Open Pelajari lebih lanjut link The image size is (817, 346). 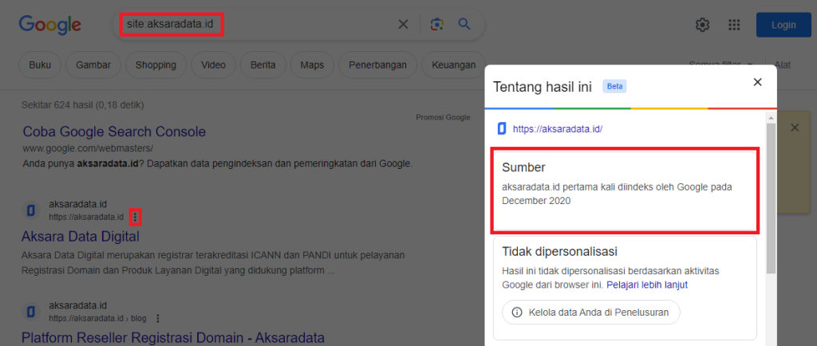[646, 285]
